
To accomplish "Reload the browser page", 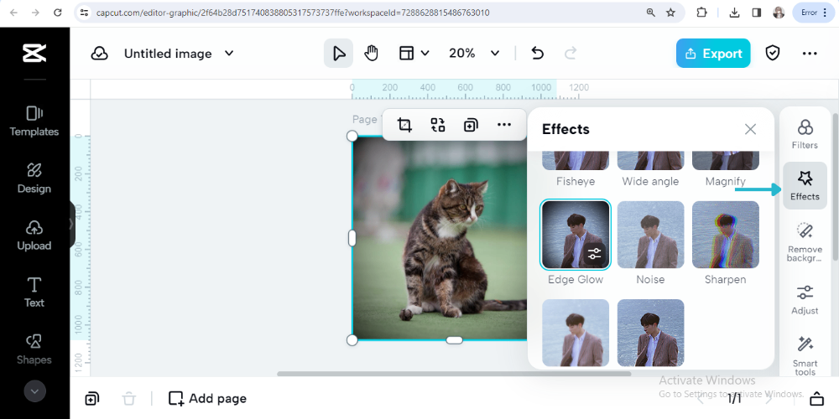I will pyautogui.click(x=58, y=13).
